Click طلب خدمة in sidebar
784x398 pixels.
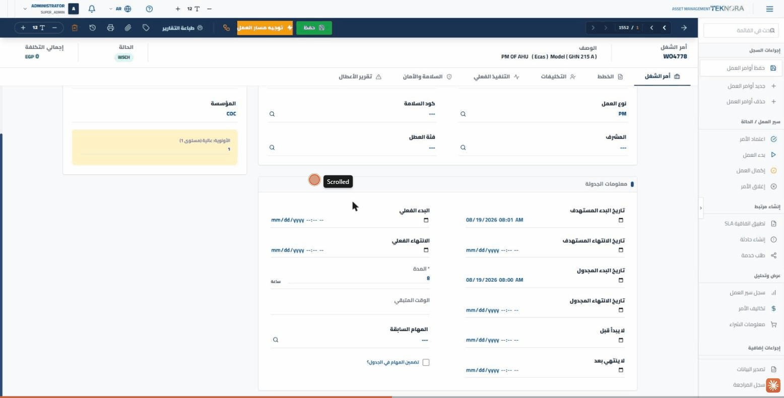(758, 255)
